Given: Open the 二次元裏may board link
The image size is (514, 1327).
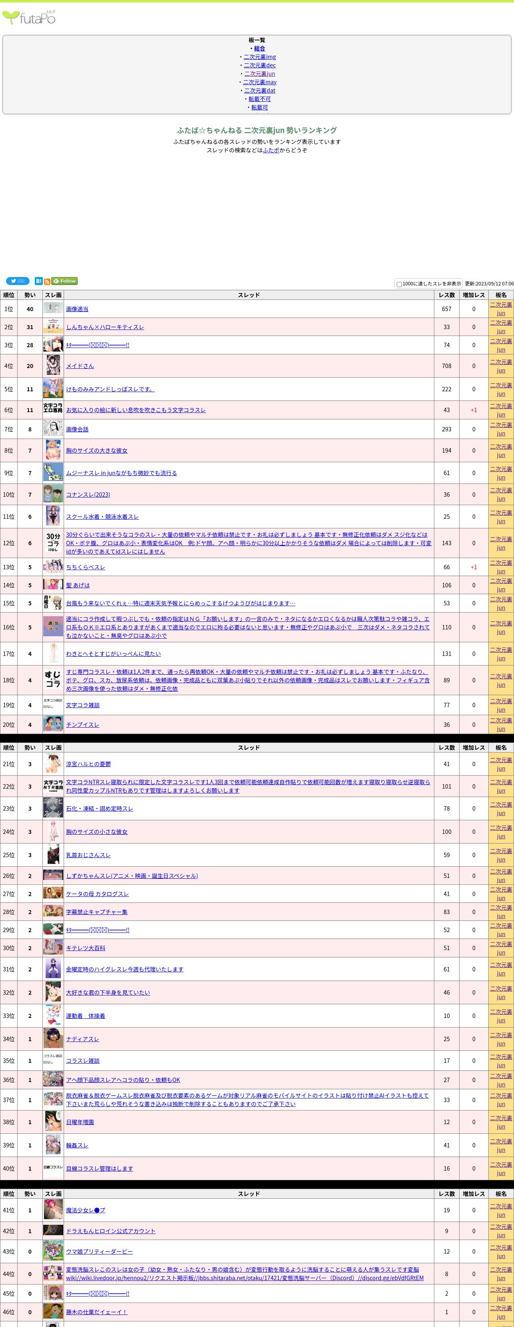Looking at the screenshot, I should [x=260, y=82].
